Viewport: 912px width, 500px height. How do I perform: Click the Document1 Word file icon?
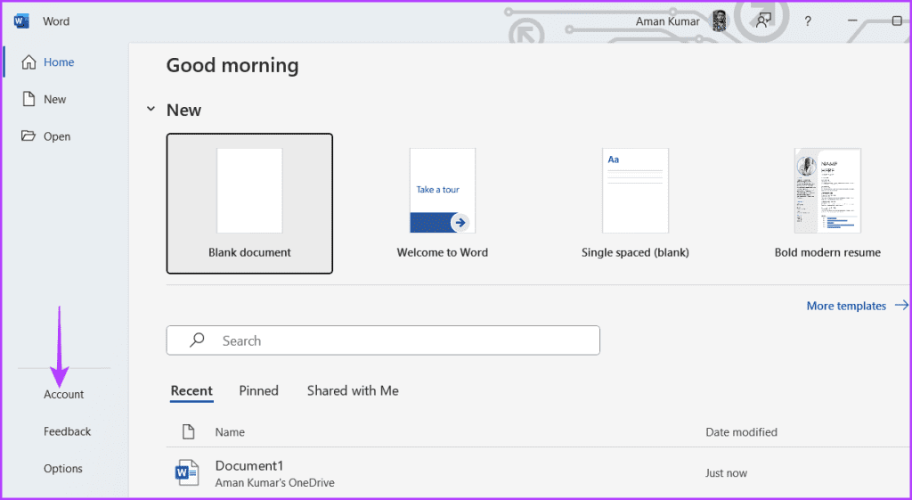[187, 472]
